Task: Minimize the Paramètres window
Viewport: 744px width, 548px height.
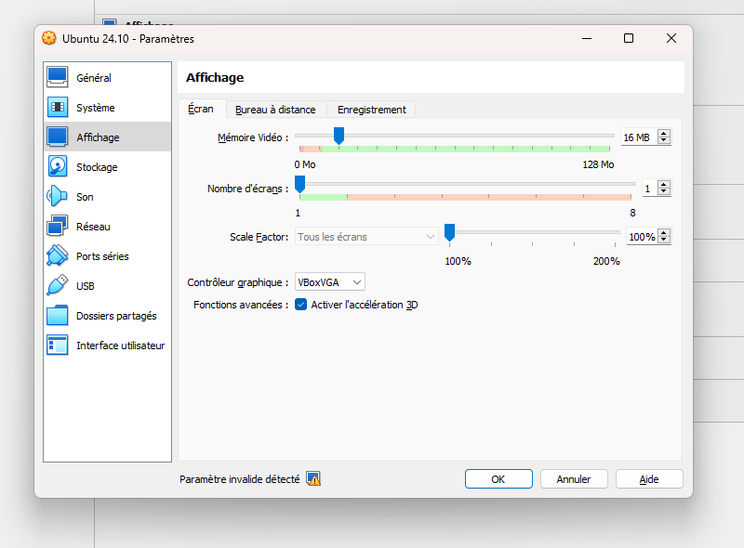Action: [x=587, y=38]
